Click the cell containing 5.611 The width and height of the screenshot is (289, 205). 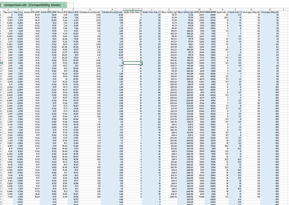[x=8, y=197]
